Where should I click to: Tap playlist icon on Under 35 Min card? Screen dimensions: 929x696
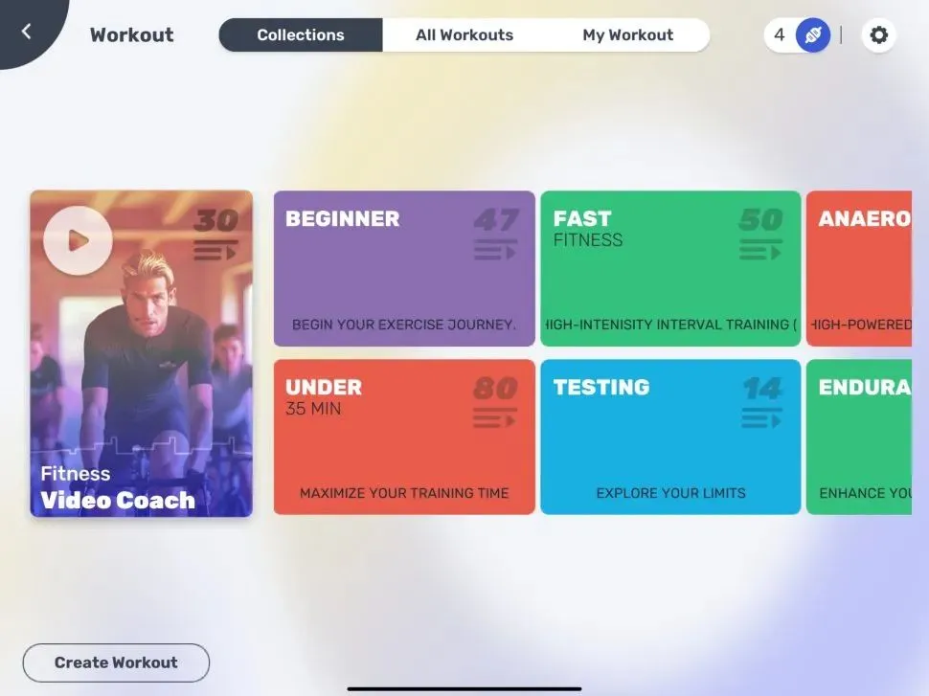495,419
